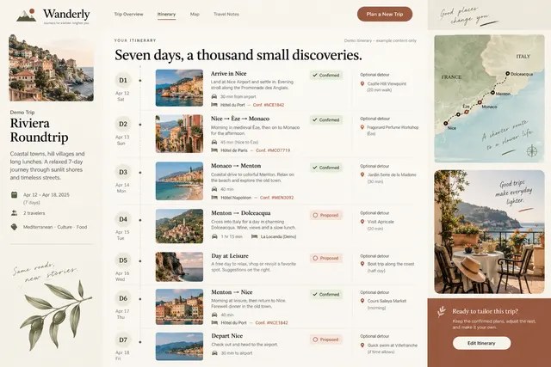Click the Monaco marker on the map
The width and height of the screenshot is (551, 367).
click(x=480, y=102)
